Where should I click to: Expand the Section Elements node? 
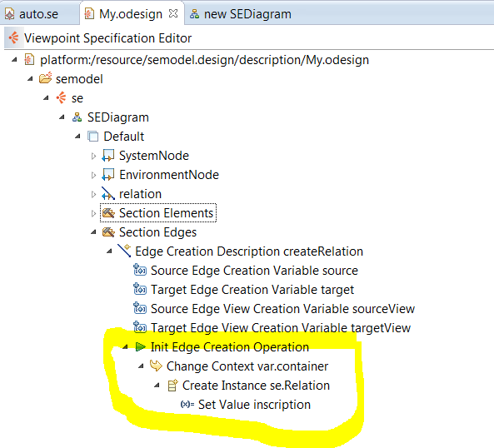[93, 213]
